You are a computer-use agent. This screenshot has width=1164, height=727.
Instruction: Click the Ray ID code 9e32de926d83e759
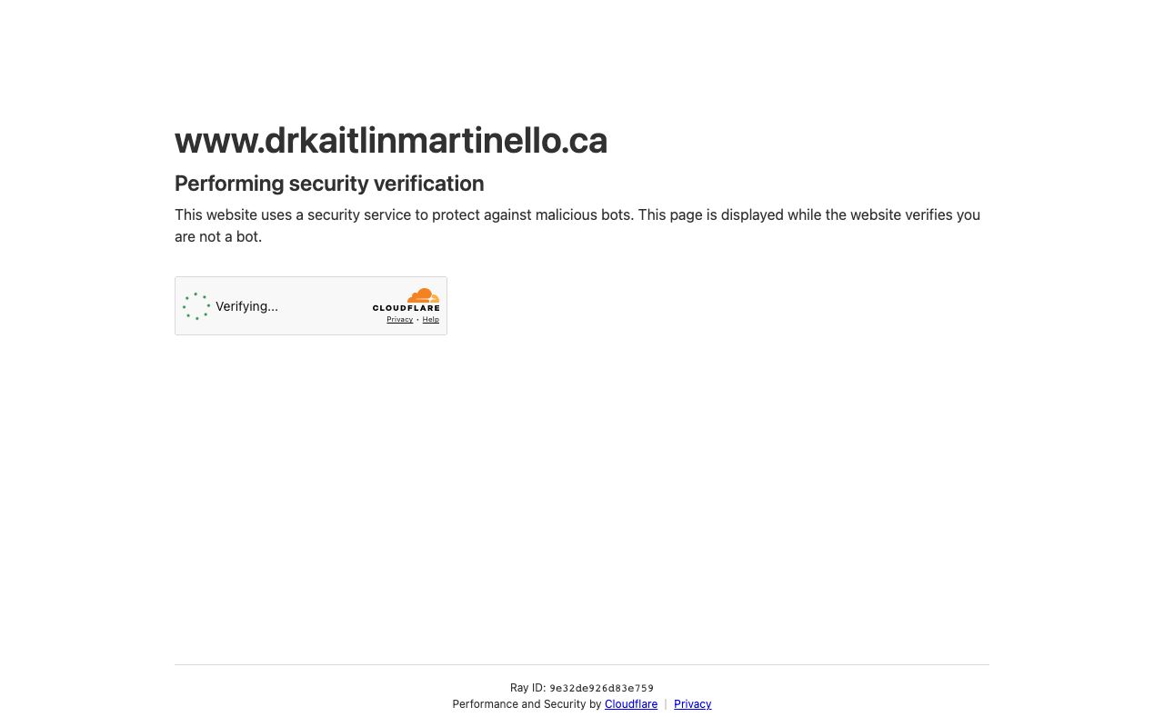coord(601,688)
